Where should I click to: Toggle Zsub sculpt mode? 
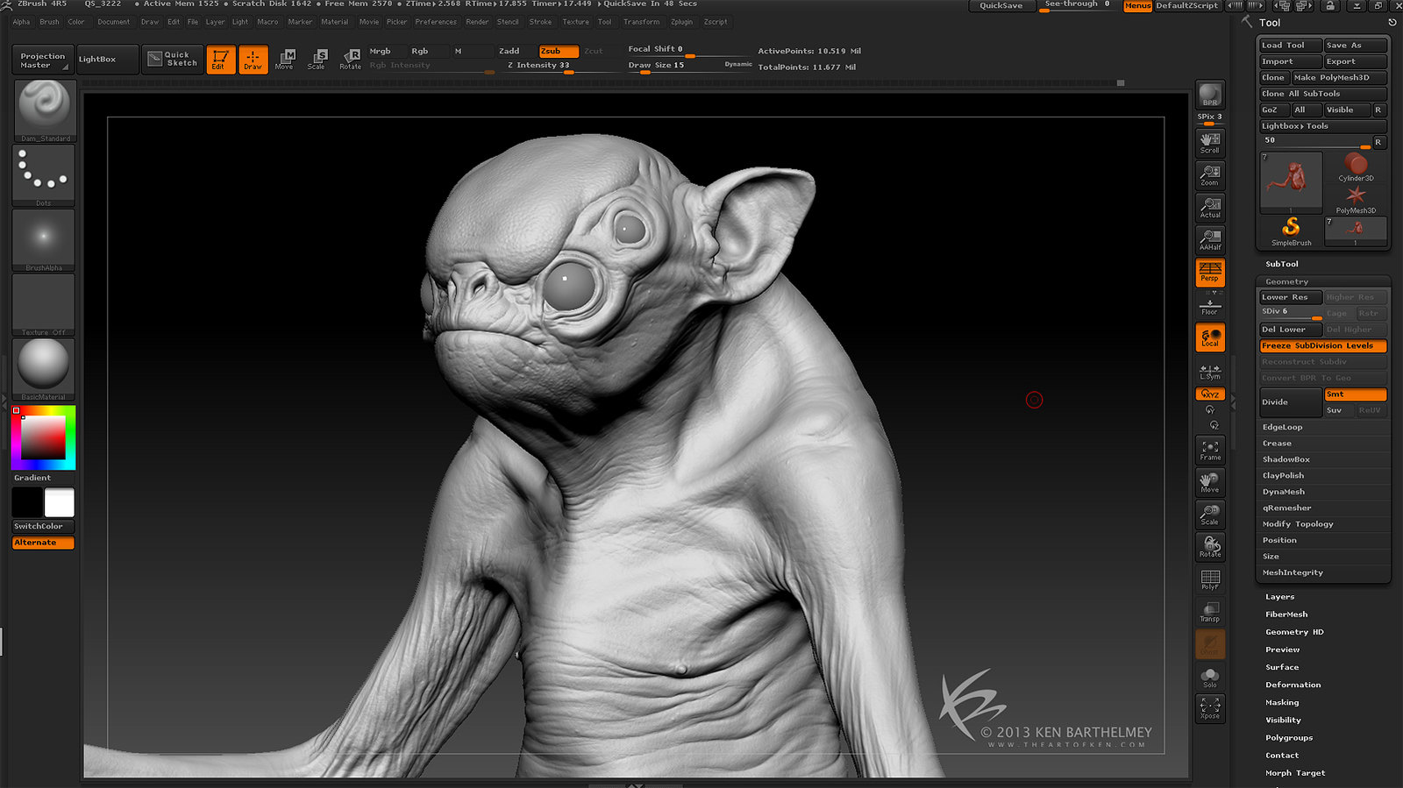559,51
